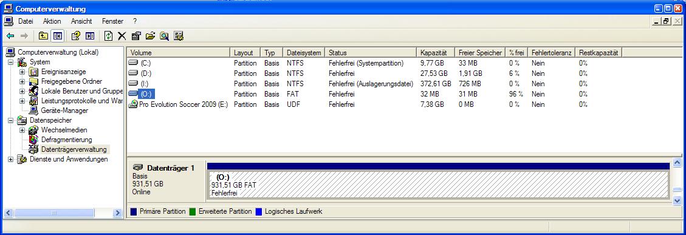Click the Datenträger 1 disk label box
Viewport: 686px width, 235px height.
tap(166, 180)
